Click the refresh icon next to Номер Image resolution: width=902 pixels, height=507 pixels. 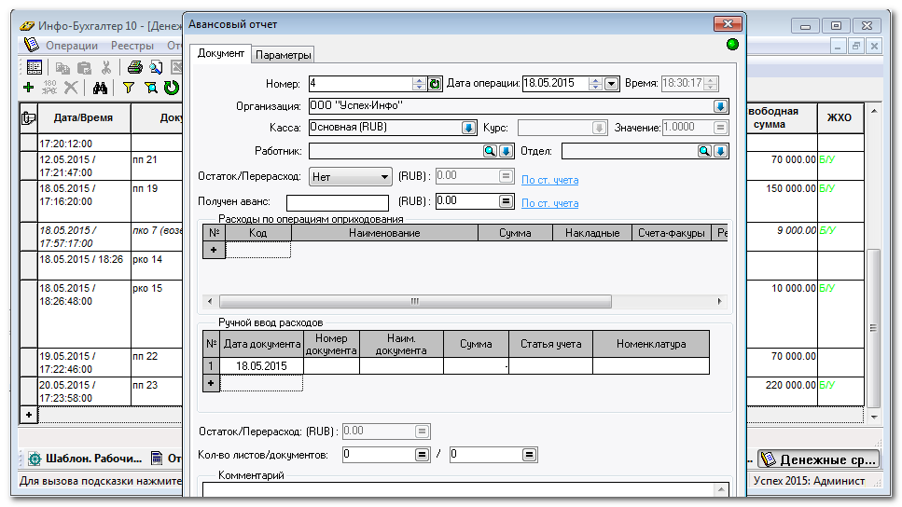[x=434, y=84]
